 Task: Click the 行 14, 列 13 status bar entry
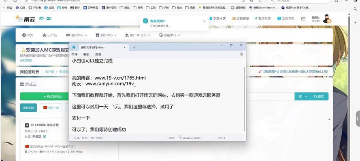tap(80, 138)
